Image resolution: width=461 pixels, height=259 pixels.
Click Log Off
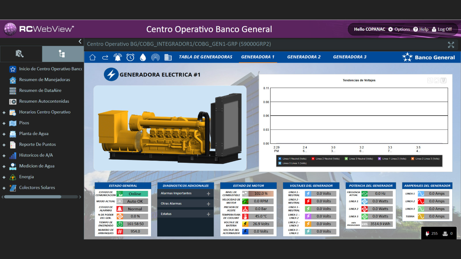pyautogui.click(x=442, y=29)
